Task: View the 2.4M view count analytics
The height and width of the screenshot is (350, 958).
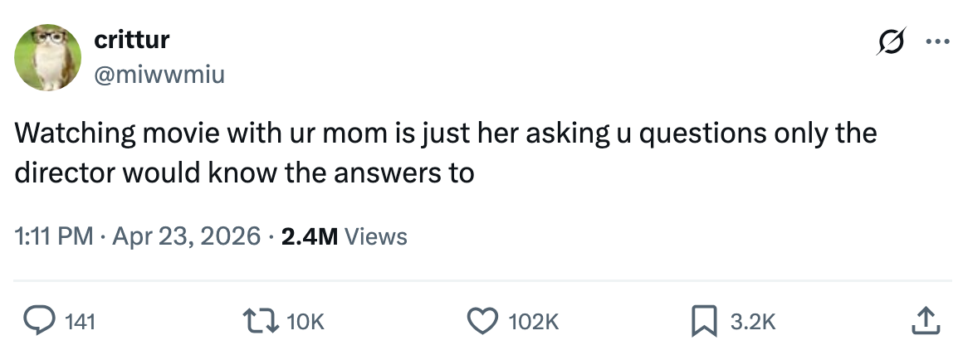Action: pyautogui.click(x=309, y=236)
